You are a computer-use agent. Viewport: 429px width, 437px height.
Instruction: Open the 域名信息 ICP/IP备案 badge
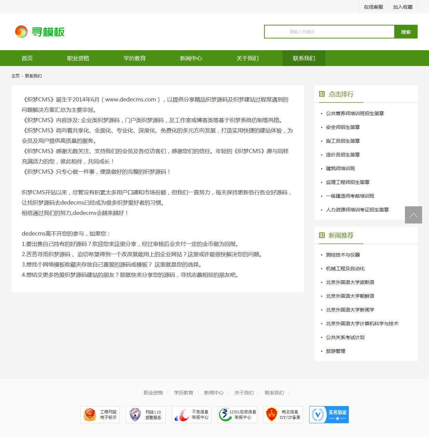283,415
